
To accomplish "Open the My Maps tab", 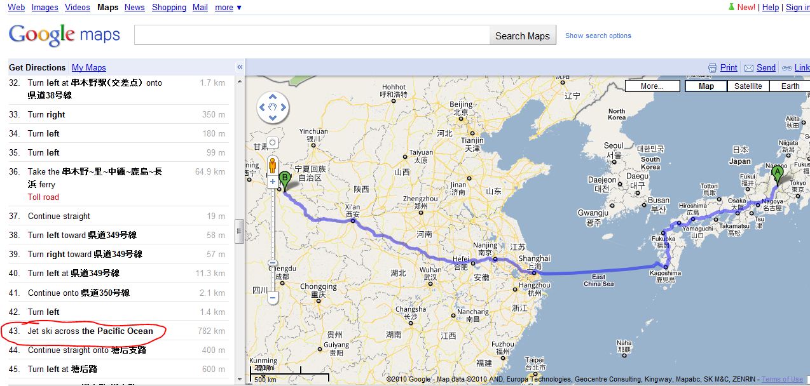I will tap(89, 68).
